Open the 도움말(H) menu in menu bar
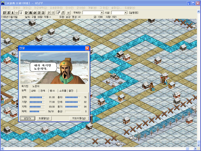 pyautogui.click(x=130, y=8)
